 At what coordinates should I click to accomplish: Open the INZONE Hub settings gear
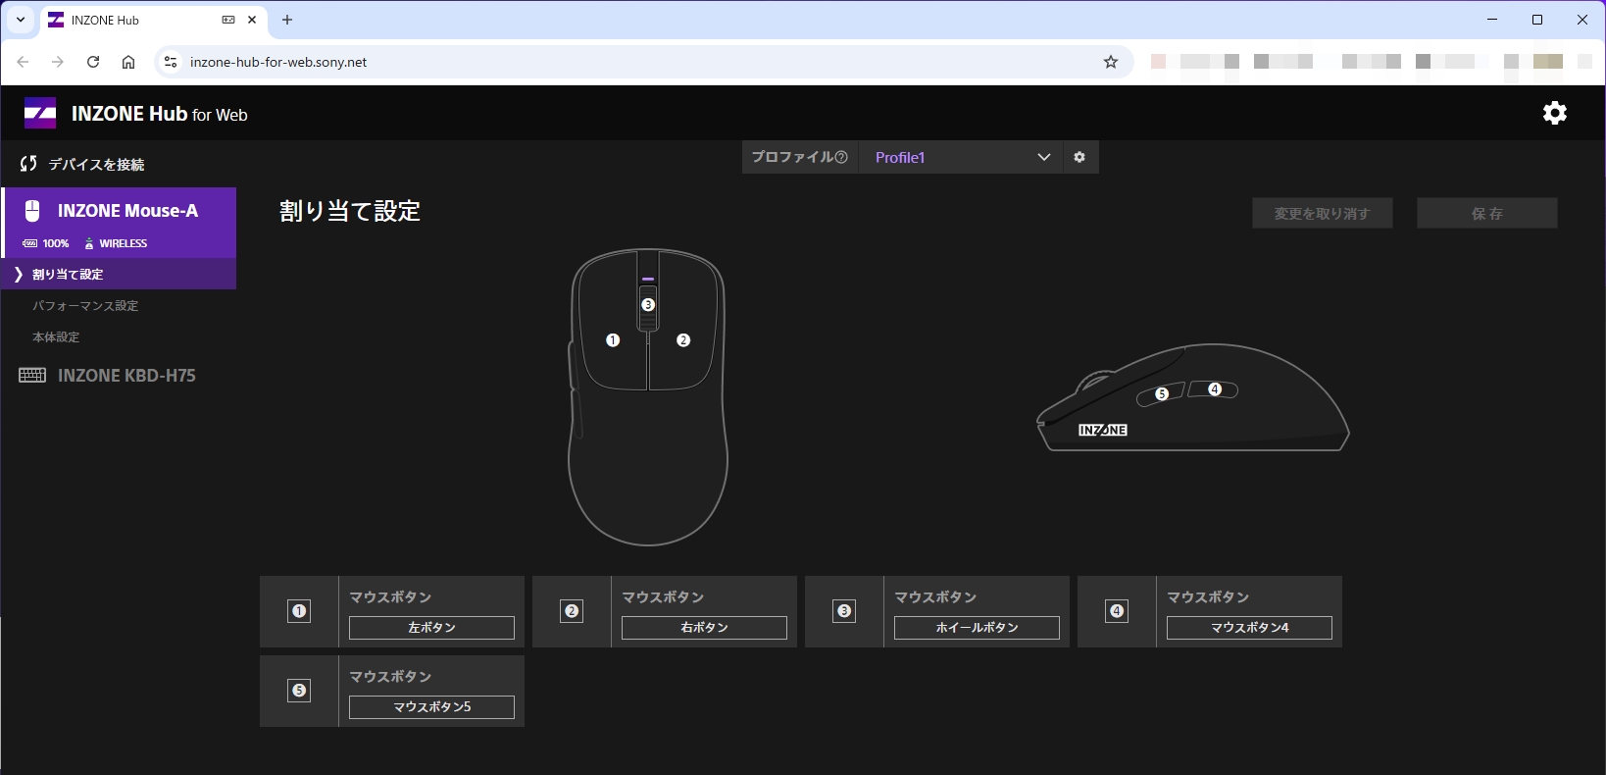1555,113
